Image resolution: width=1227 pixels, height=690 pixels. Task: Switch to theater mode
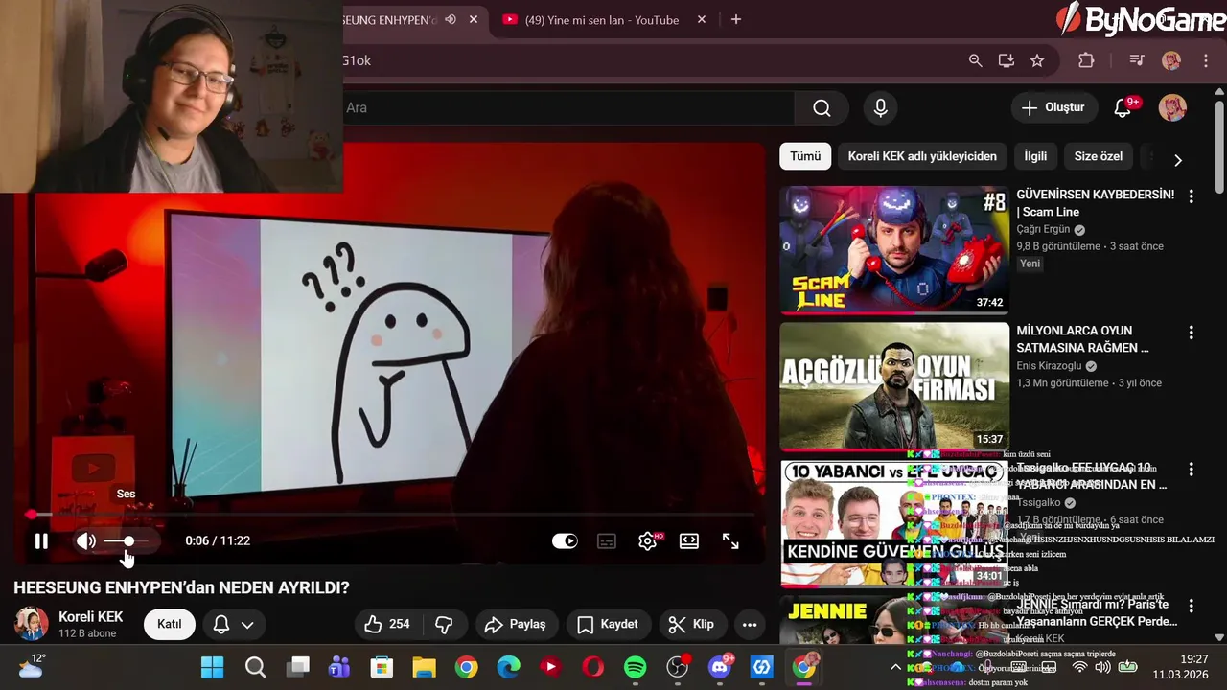(x=689, y=541)
